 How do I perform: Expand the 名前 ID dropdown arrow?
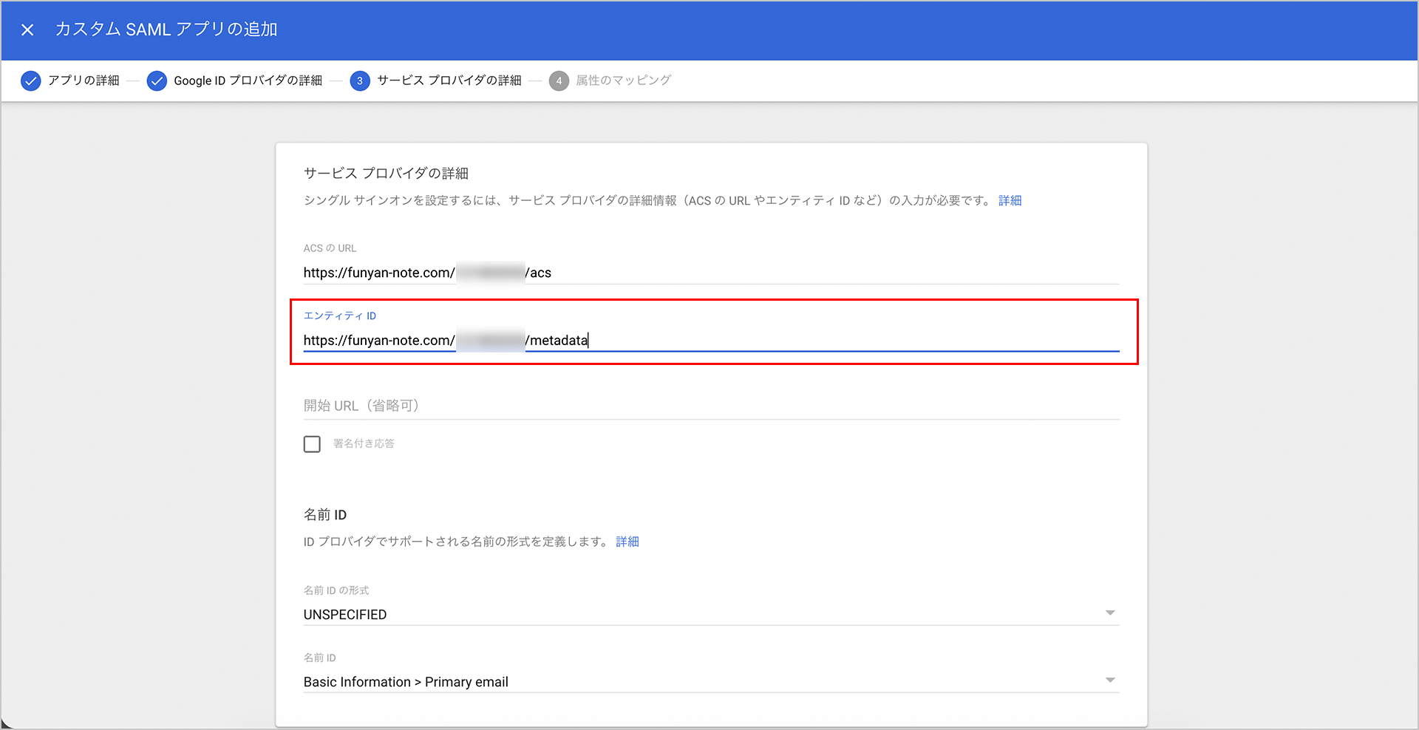coord(1109,680)
